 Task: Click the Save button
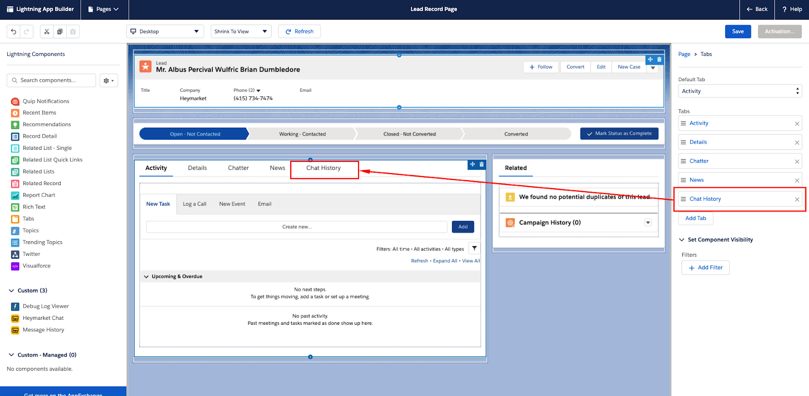(738, 31)
